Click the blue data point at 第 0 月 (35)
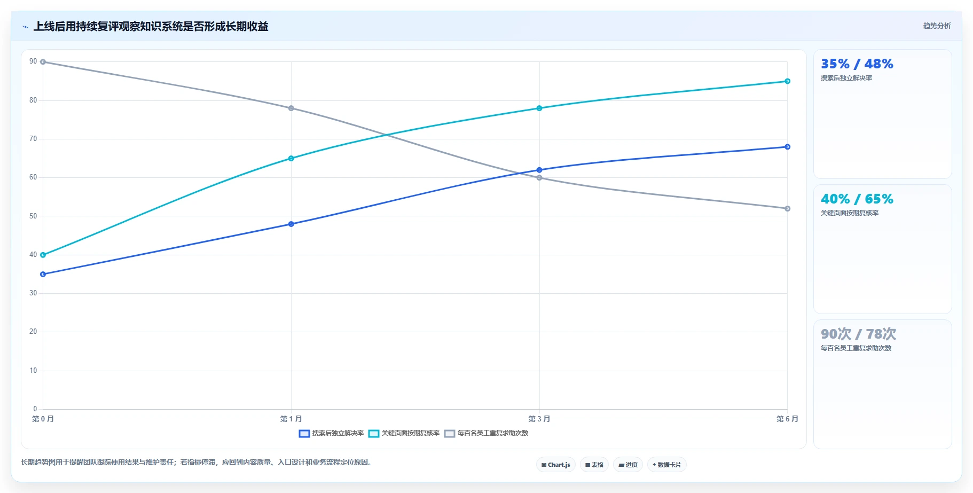The image size is (973, 493). point(43,275)
